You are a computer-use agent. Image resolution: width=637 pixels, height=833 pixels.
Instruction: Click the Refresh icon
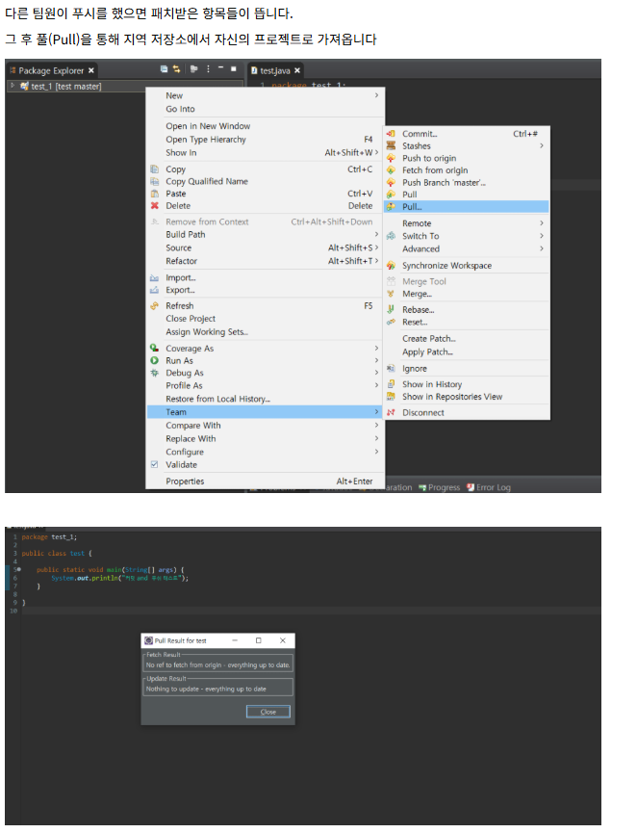[155, 305]
